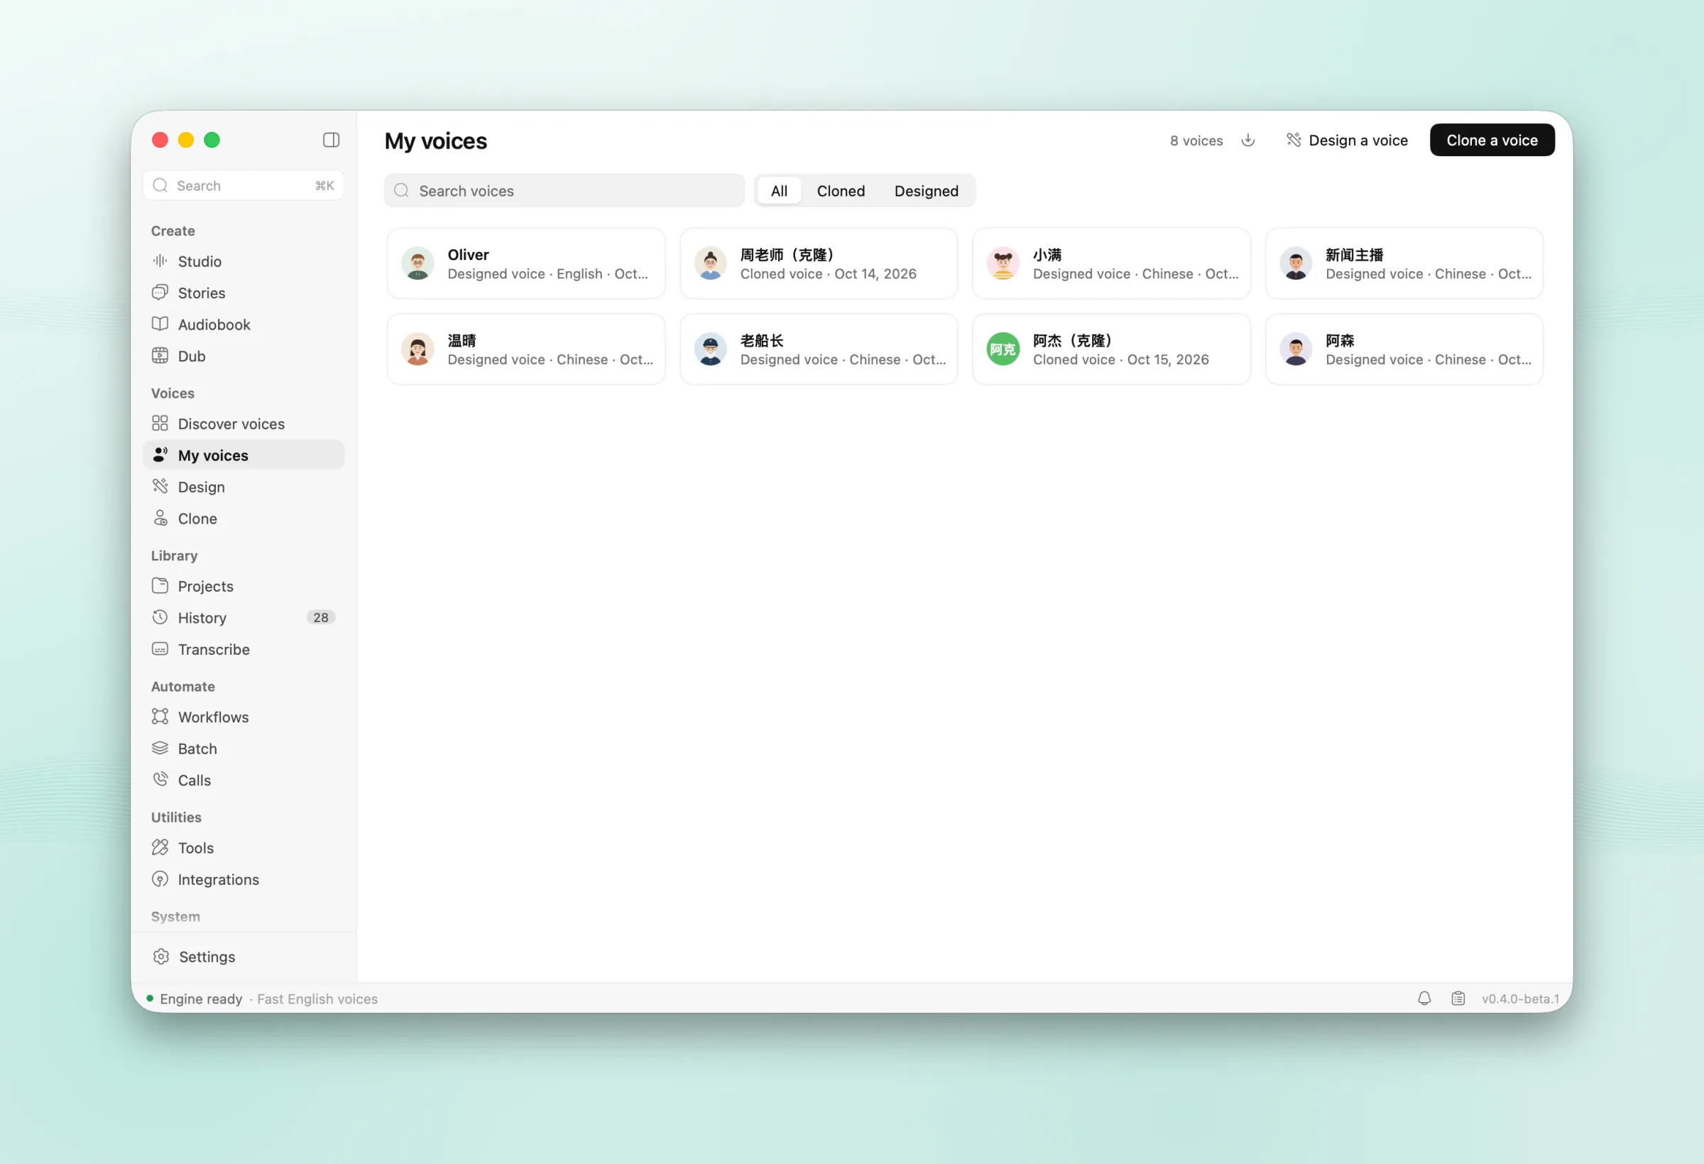Image resolution: width=1704 pixels, height=1164 pixels.
Task: Focus the sidebar Search field
Action: pos(244,185)
